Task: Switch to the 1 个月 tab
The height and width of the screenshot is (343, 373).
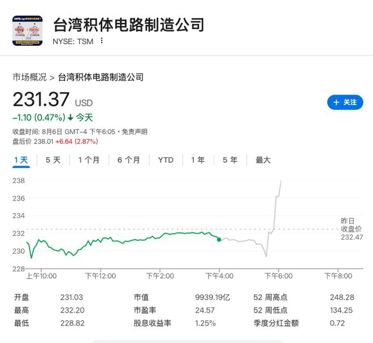Action: tap(89, 160)
